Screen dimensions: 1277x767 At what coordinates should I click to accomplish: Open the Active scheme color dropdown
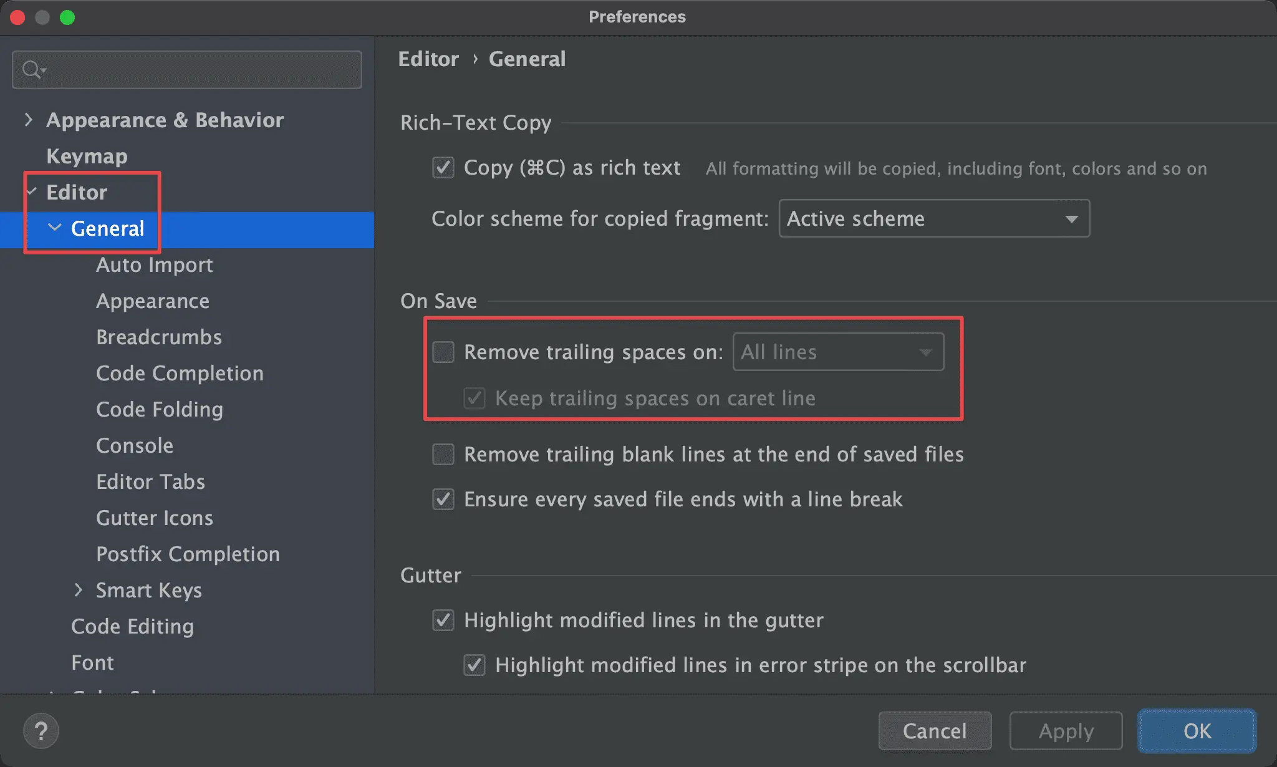coord(933,219)
